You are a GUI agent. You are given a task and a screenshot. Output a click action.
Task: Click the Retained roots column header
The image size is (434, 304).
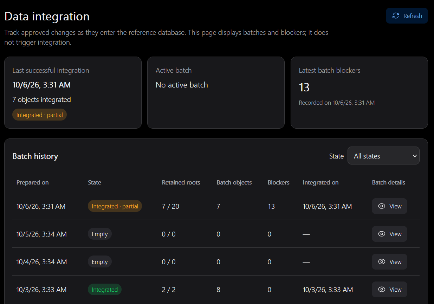point(181,182)
